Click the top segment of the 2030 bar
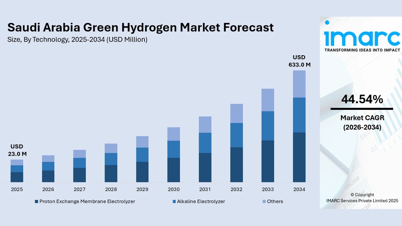The width and height of the screenshot is (402, 226). [173, 134]
